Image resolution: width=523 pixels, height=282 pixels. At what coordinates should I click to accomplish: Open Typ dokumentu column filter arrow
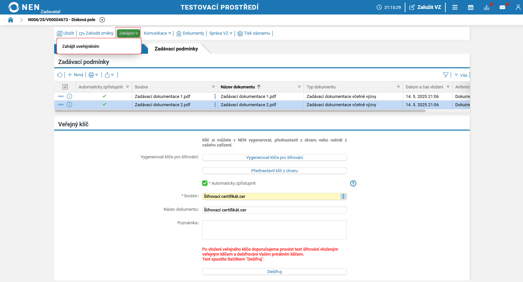pos(398,87)
